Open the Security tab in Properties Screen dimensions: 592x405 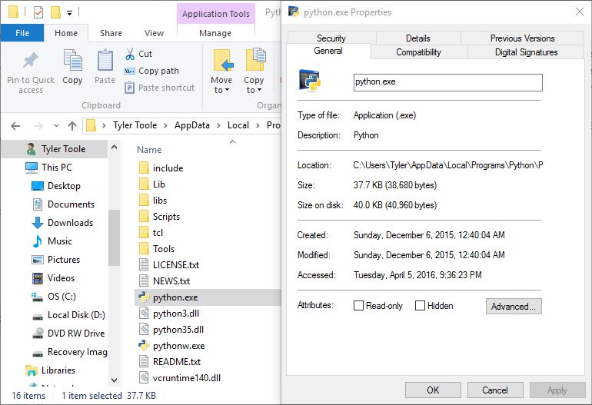(331, 38)
